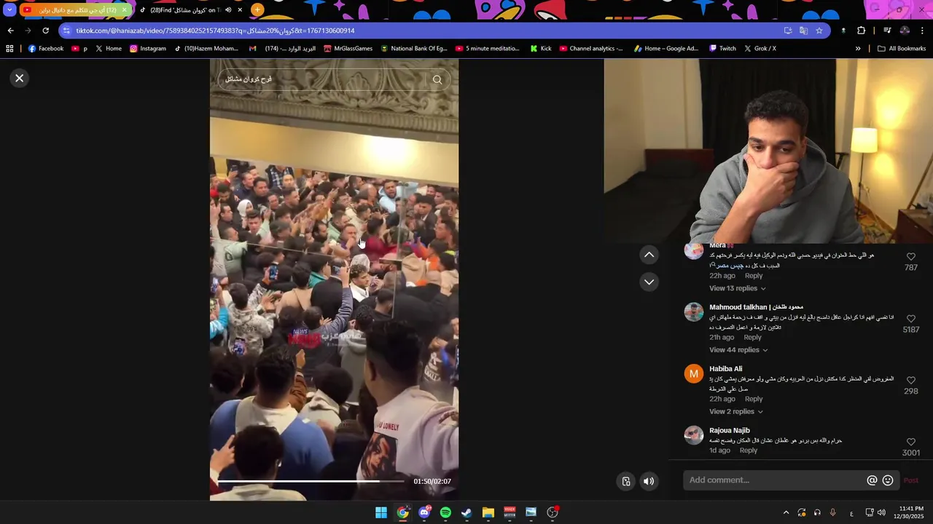Reload the current page
The width and height of the screenshot is (933, 524).
(45, 31)
